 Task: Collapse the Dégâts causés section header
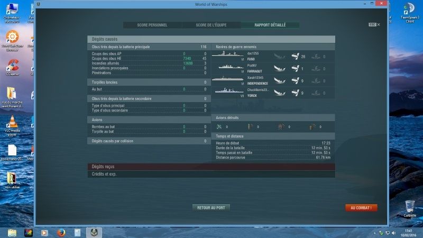pyautogui.click(x=211, y=39)
